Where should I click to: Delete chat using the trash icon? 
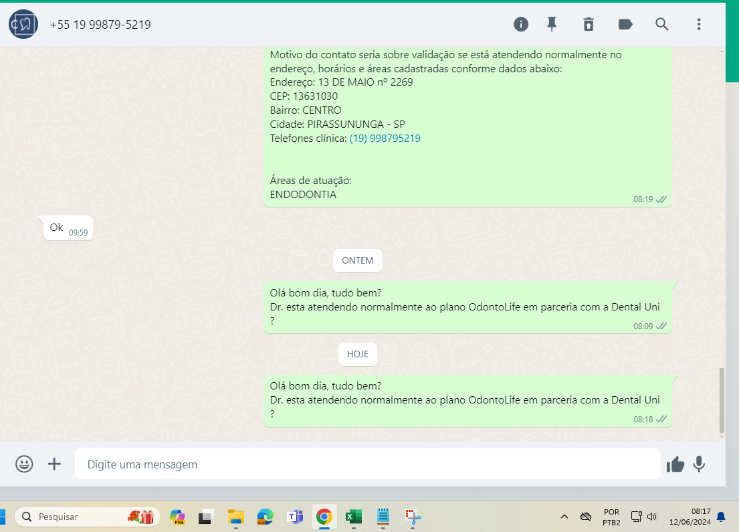[x=589, y=24]
